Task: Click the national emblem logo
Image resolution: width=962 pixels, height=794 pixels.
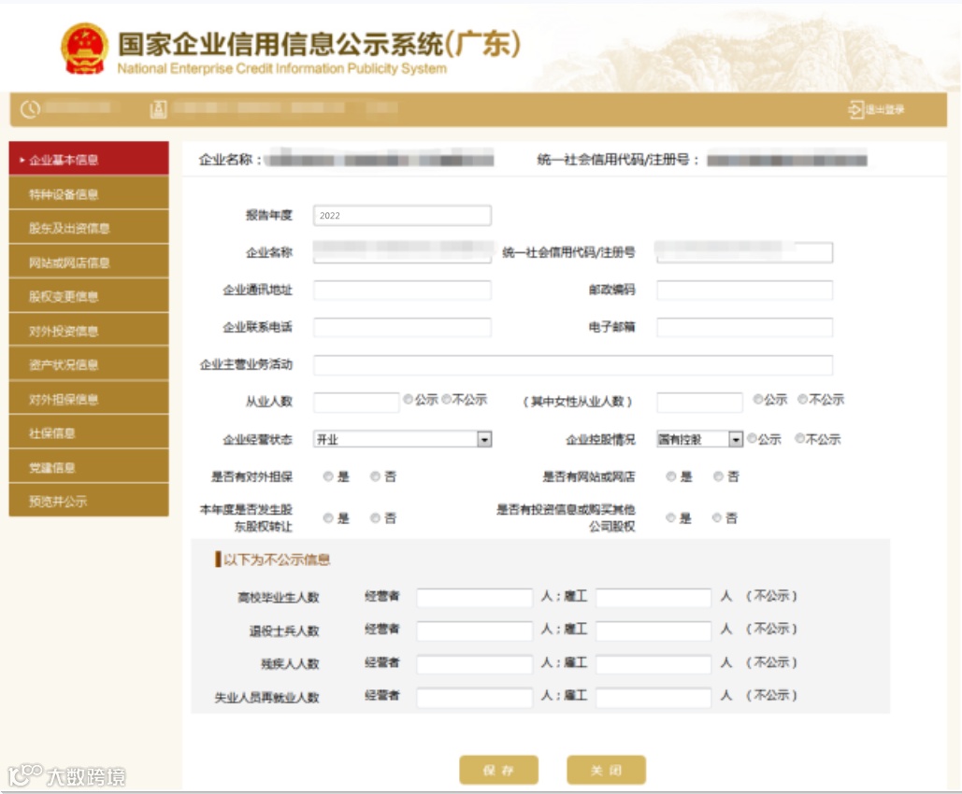Action: point(85,49)
